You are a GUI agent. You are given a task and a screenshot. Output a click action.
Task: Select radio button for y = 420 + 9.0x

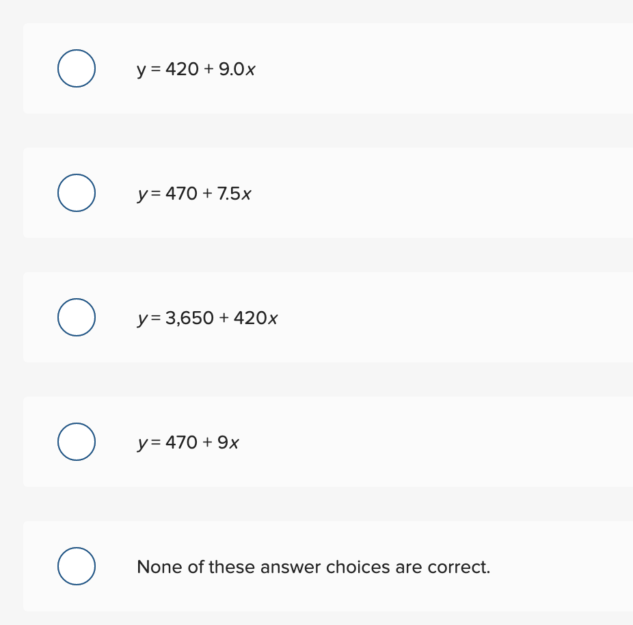[77, 68]
